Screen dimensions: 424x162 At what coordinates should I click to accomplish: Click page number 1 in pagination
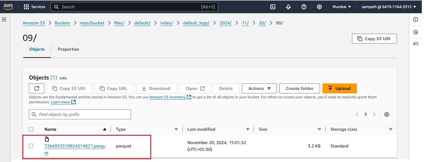366,114
